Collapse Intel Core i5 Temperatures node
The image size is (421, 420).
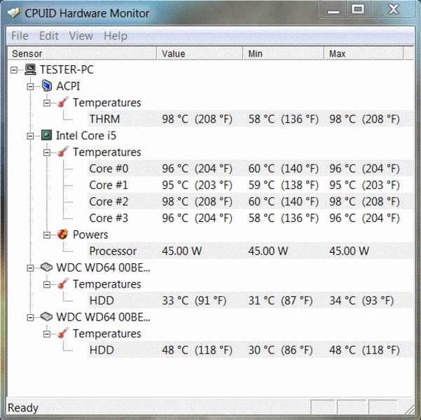coord(47,153)
